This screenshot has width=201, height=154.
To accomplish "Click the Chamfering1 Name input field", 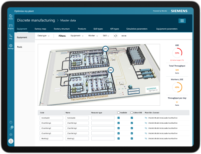I will (77, 123).
